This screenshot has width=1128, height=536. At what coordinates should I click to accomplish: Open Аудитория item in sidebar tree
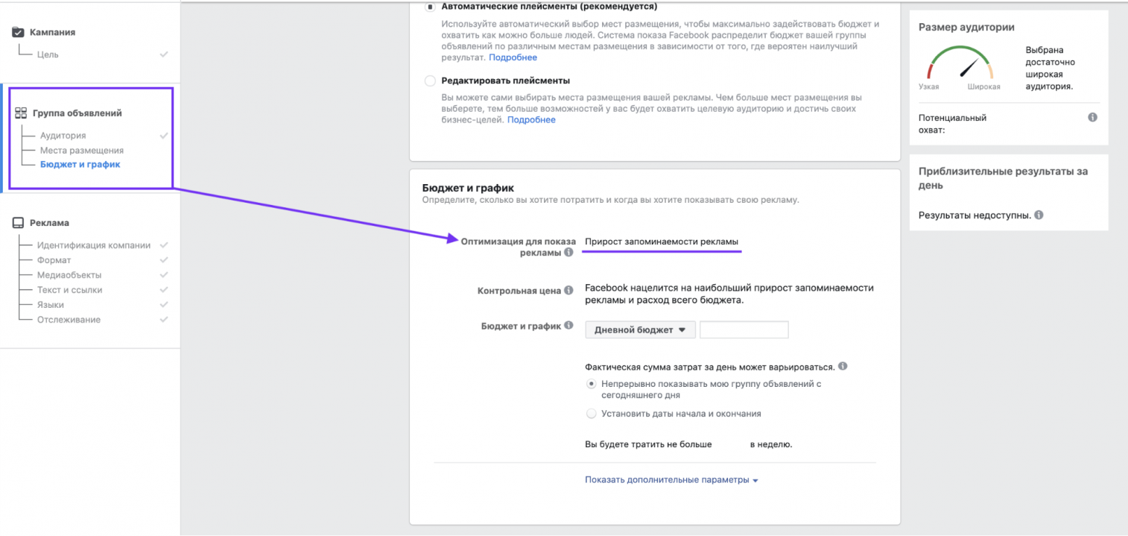coord(63,136)
